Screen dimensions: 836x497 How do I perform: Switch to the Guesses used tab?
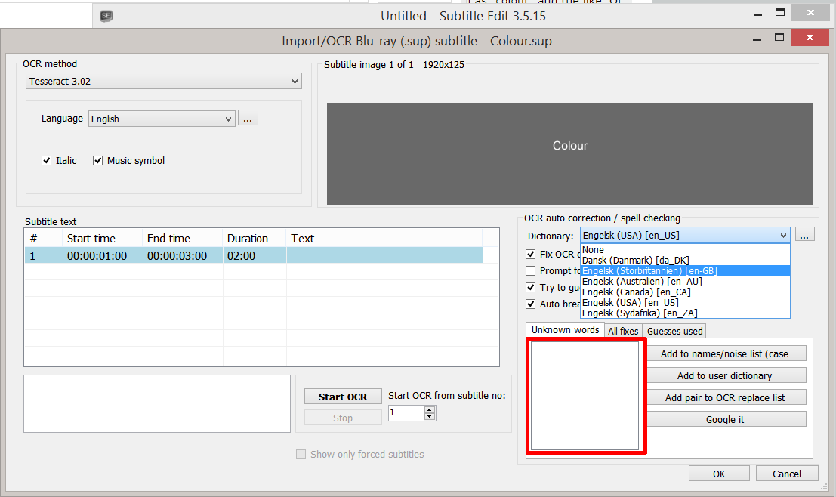point(674,331)
